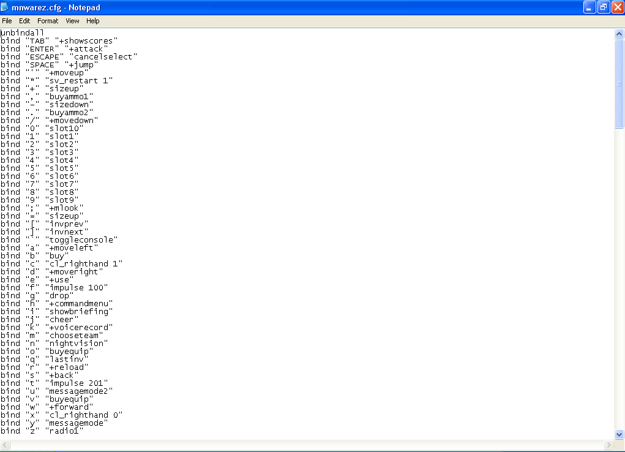Restore down the Notepad window
This screenshot has width=625, height=452.
604,7
